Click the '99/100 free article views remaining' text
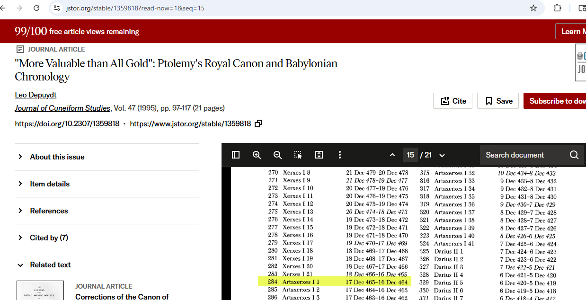The width and height of the screenshot is (586, 300). coord(77,31)
